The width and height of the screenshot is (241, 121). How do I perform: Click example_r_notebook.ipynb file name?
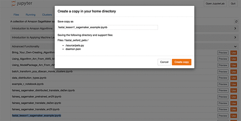pos(28,84)
